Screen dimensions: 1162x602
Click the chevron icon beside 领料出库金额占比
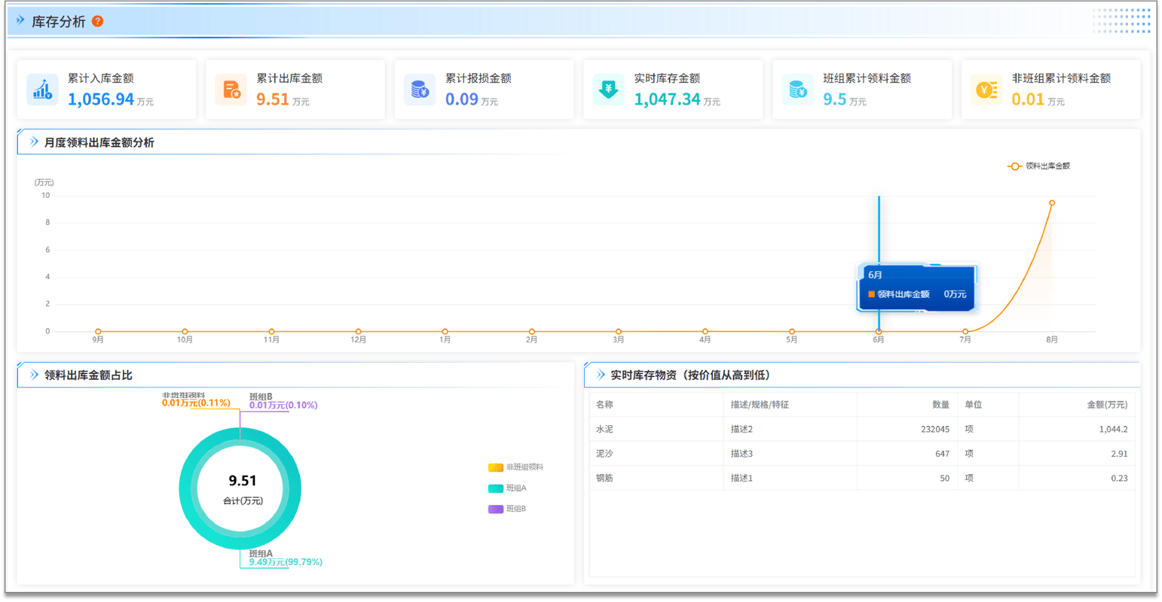click(x=34, y=375)
